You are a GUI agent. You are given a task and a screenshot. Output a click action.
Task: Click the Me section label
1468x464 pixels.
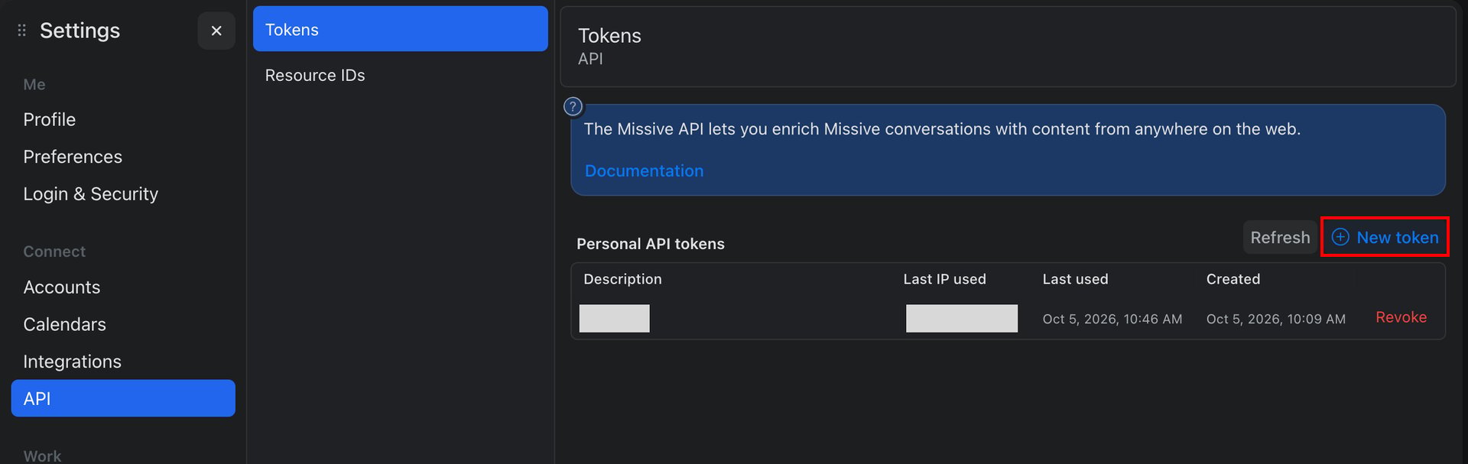34,85
